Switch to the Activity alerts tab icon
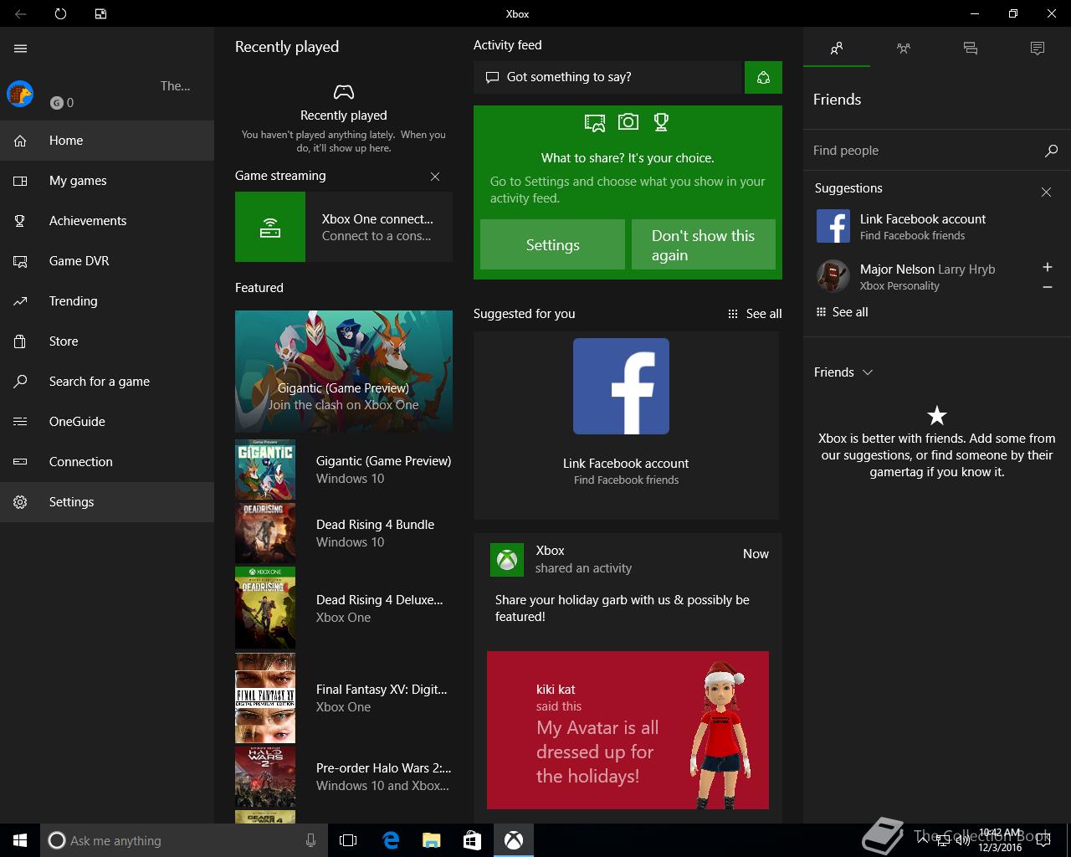Viewport: 1071px width, 857px height. 1038,49
